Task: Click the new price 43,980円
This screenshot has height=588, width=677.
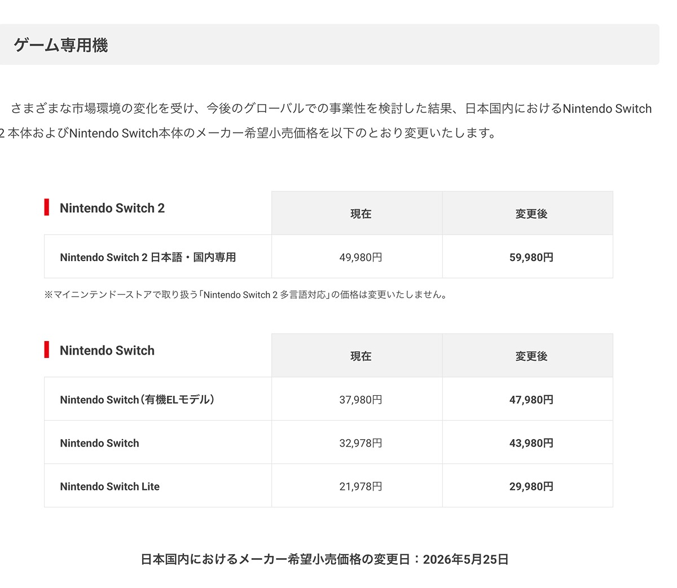Action: coord(531,443)
